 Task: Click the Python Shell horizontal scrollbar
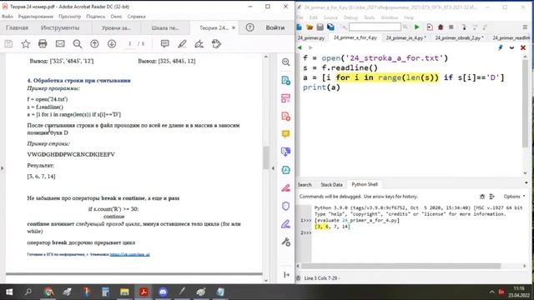[x=401, y=266]
